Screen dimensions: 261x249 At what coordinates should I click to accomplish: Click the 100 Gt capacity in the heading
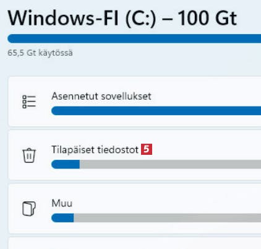[x=207, y=18]
